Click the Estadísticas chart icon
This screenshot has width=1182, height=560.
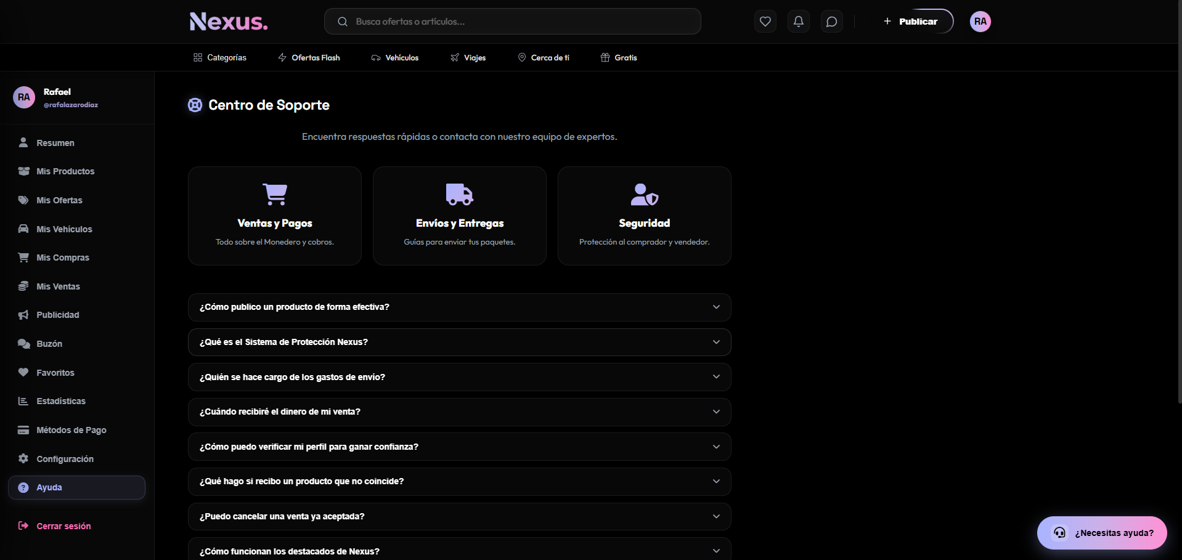pyautogui.click(x=23, y=401)
